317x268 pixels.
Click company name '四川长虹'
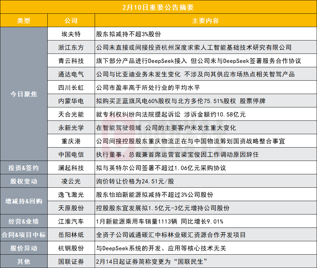[x=71, y=87]
